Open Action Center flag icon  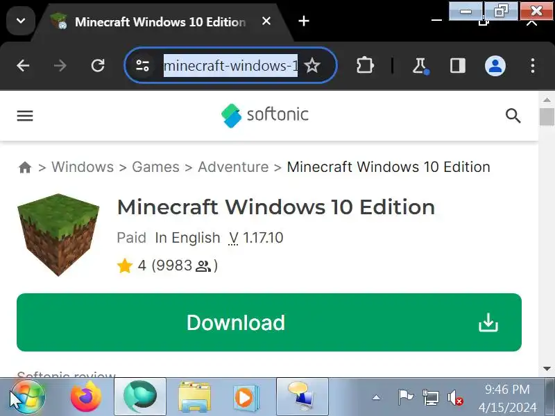click(405, 397)
